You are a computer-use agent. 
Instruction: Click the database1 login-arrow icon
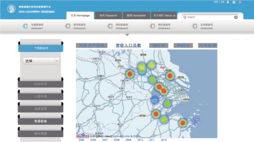click(25, 26)
